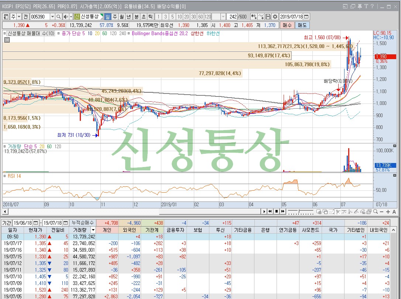Click the dotted range arrows chart icon
This screenshot has height=299, width=401.
point(332,212)
